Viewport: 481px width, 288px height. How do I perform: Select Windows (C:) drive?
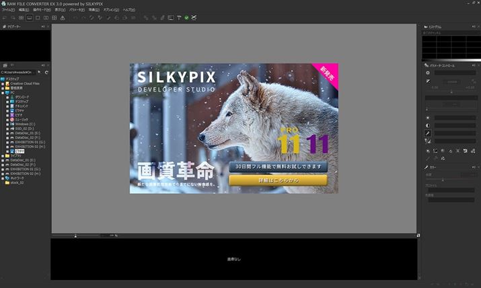pyautogui.click(x=25, y=124)
